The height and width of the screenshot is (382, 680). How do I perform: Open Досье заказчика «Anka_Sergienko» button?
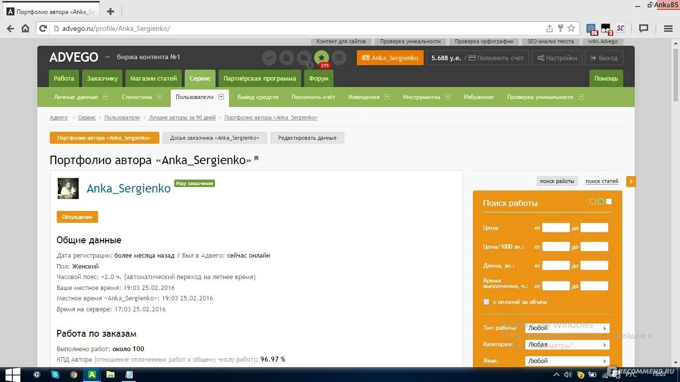tap(215, 138)
